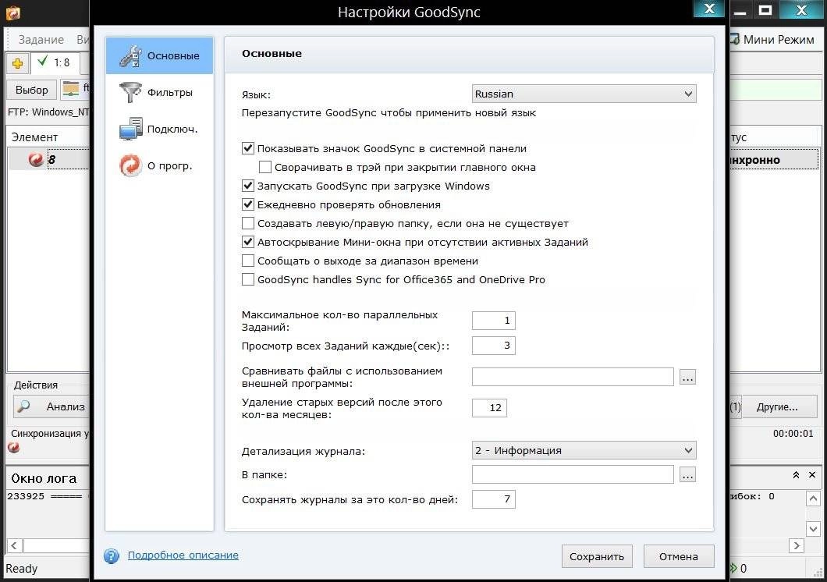Click the Сохранить button
This screenshot has height=582, width=827.
pos(597,556)
